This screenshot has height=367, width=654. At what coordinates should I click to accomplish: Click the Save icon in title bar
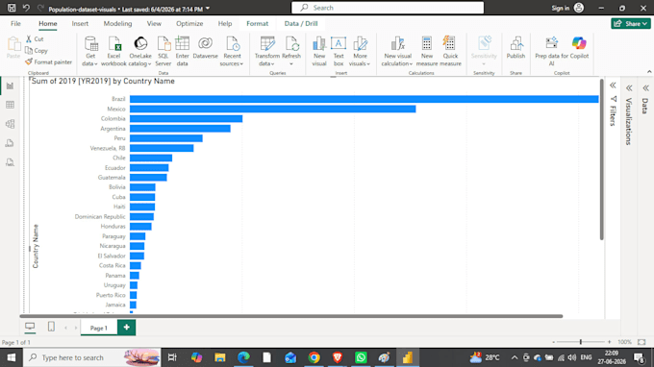point(12,8)
